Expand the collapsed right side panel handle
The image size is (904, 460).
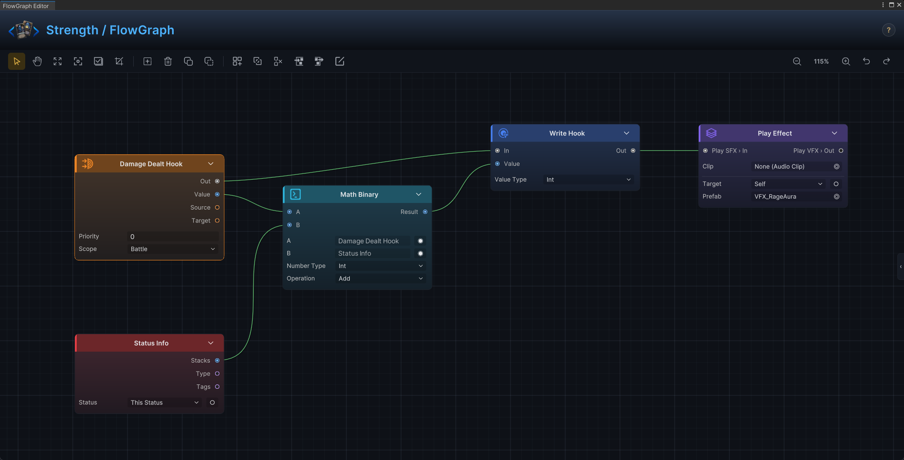click(x=901, y=267)
